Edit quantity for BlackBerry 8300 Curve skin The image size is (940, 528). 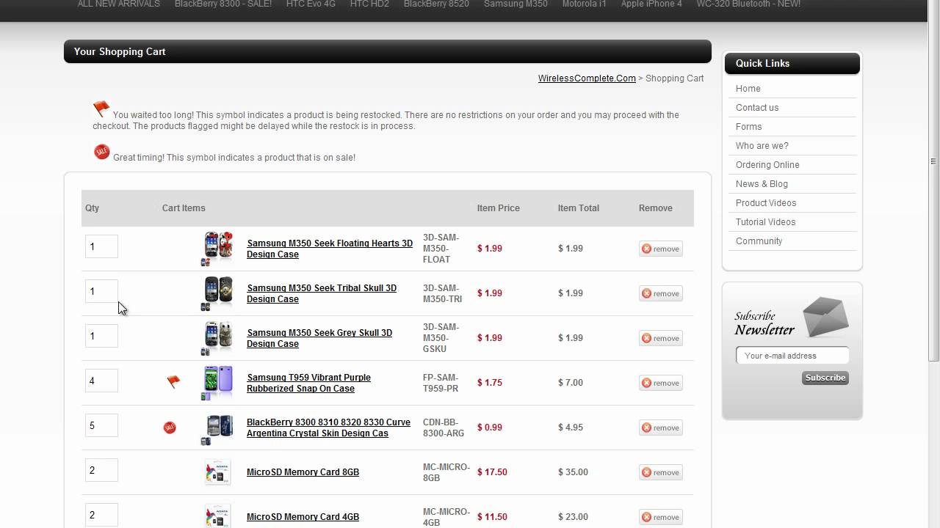pyautogui.click(x=101, y=425)
